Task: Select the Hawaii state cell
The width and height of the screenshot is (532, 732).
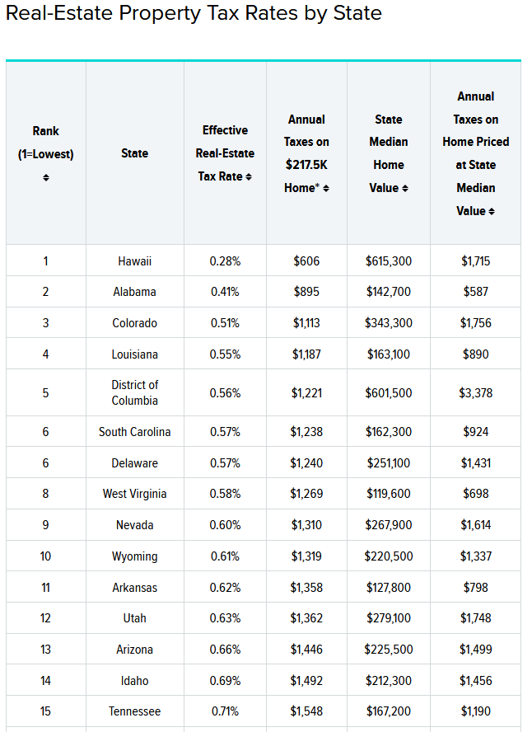Action: [x=134, y=261]
